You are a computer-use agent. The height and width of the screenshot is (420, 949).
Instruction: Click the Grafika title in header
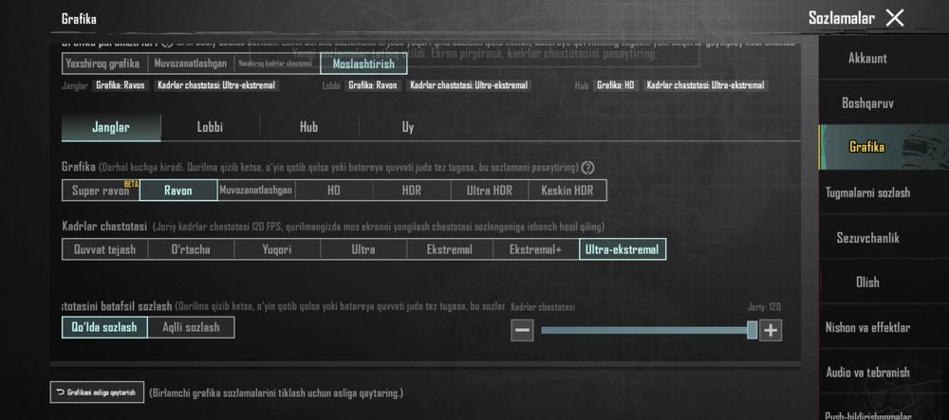click(79, 19)
